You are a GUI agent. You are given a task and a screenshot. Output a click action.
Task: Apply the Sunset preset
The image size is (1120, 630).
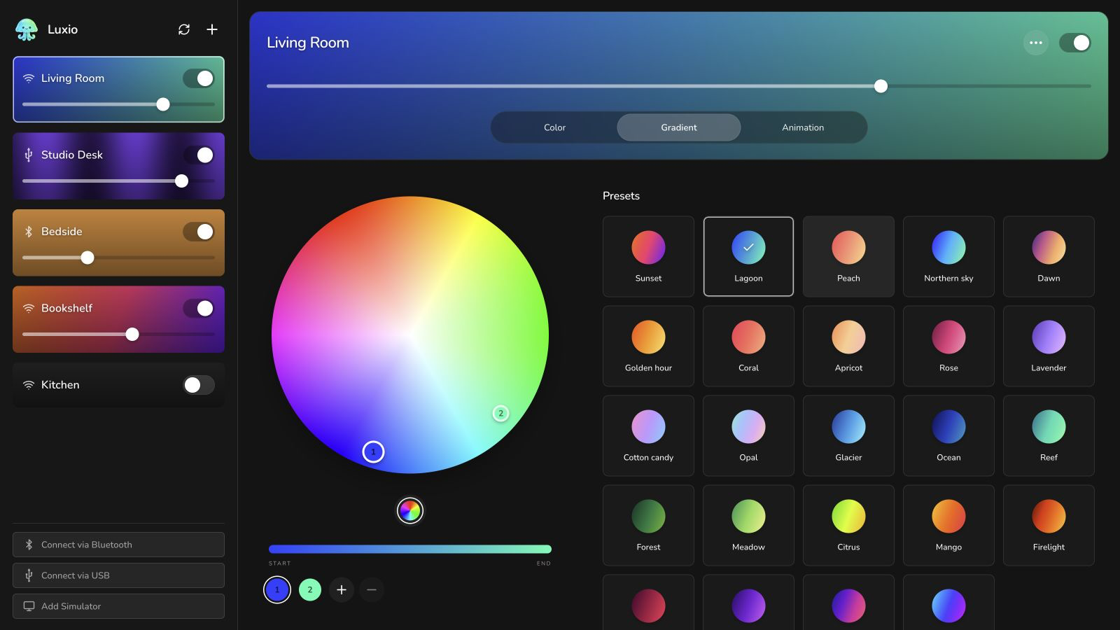648,256
